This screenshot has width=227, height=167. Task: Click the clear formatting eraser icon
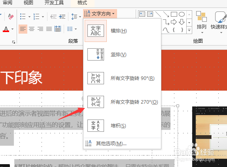tap(11, 17)
